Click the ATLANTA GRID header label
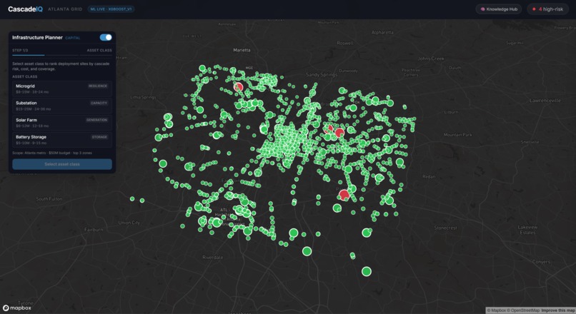Screen dimensions: 576x314 coord(65,9)
